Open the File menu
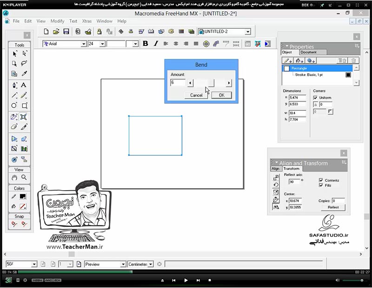Image resolution: width=372 pixels, height=288 pixels. click(16, 21)
